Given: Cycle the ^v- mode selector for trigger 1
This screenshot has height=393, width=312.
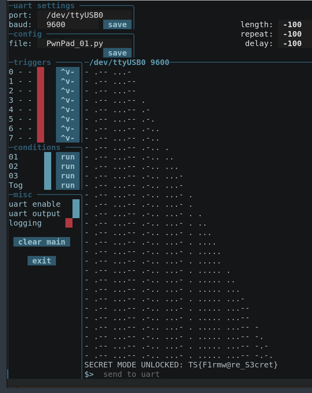Looking at the screenshot, I should coord(67,81).
